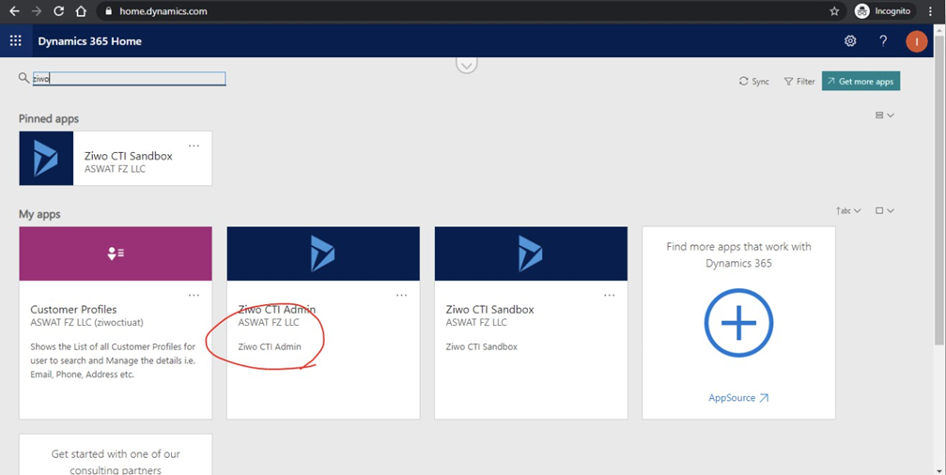Image resolution: width=946 pixels, height=475 pixels.
Task: Open the Filter options
Action: (799, 82)
